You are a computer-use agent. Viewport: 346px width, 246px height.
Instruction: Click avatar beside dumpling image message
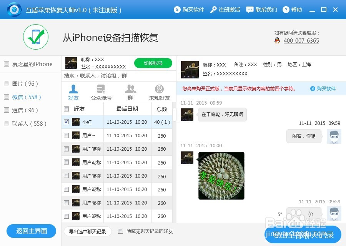[x=187, y=158]
